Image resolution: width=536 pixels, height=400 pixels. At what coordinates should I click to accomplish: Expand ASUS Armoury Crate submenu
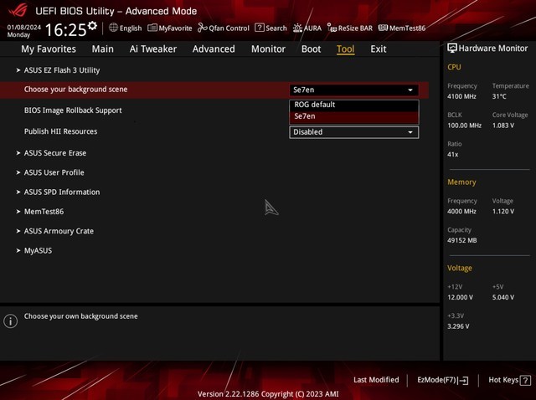pyautogui.click(x=59, y=231)
